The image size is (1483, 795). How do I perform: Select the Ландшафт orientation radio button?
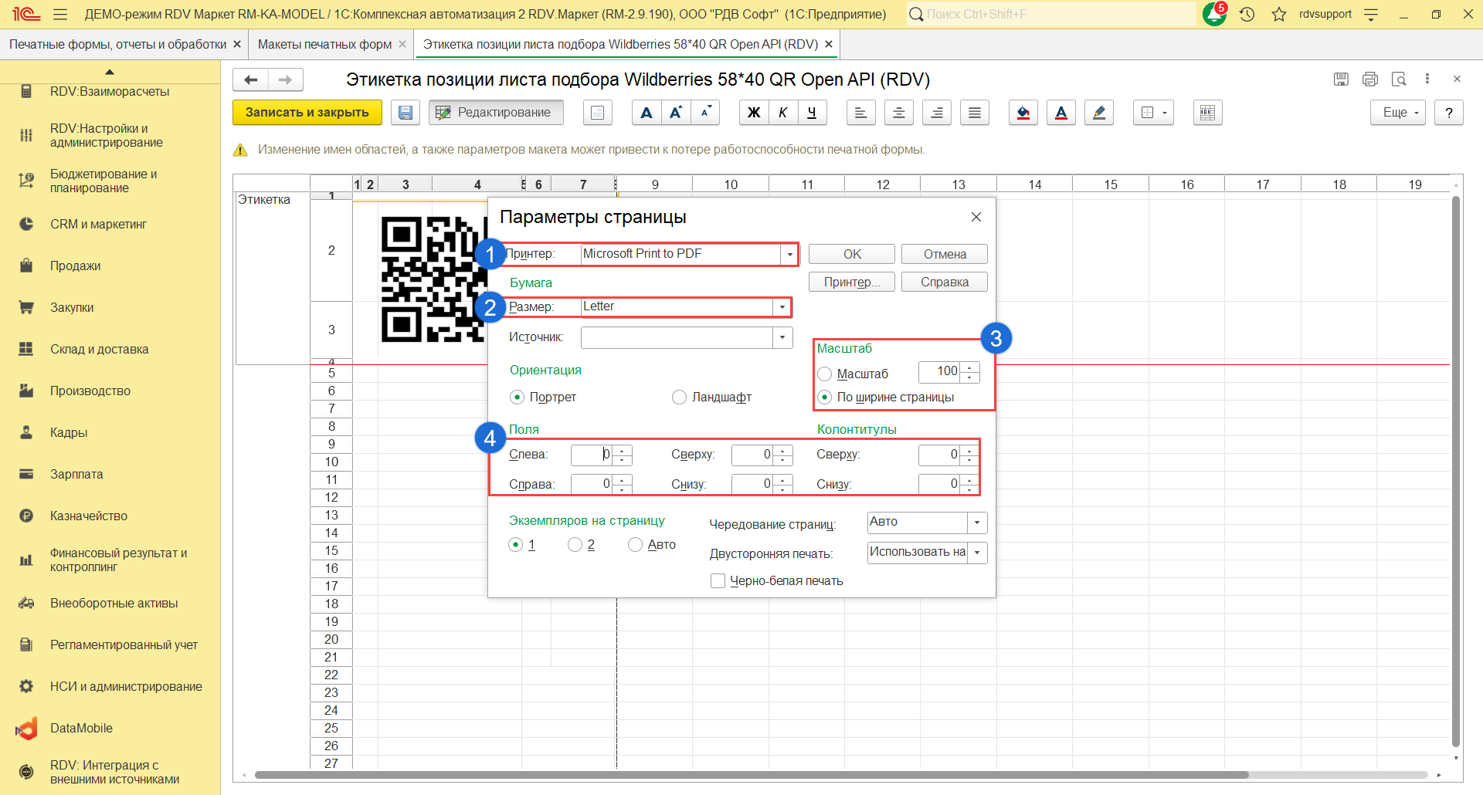click(679, 397)
